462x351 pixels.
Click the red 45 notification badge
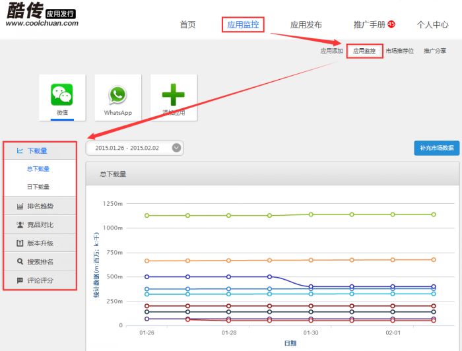[x=391, y=24]
